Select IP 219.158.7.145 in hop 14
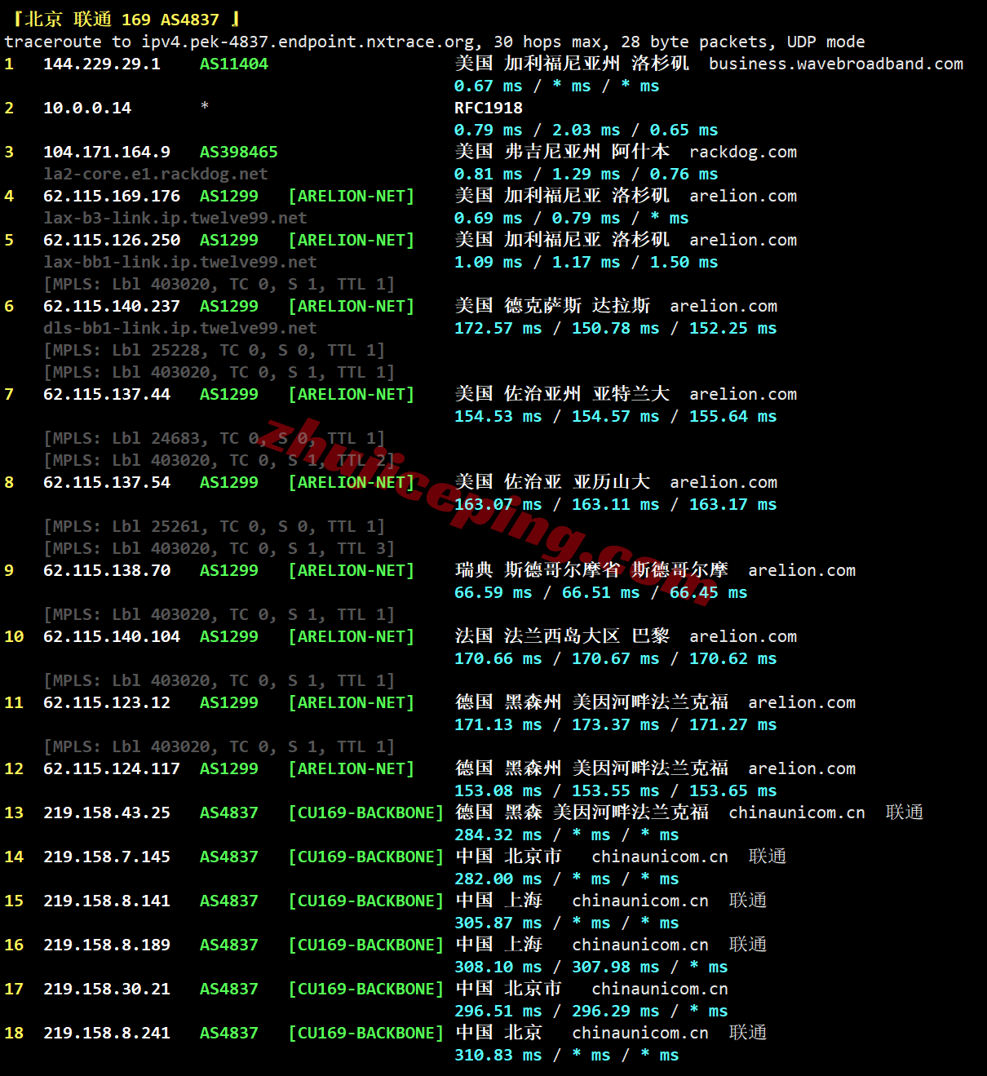Viewport: 987px width, 1076px height. [107, 857]
